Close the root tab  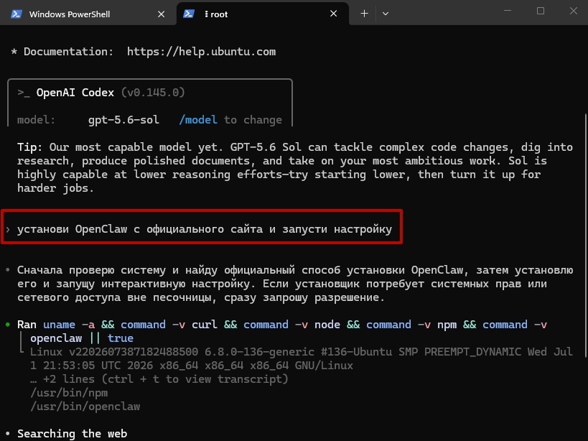(333, 14)
